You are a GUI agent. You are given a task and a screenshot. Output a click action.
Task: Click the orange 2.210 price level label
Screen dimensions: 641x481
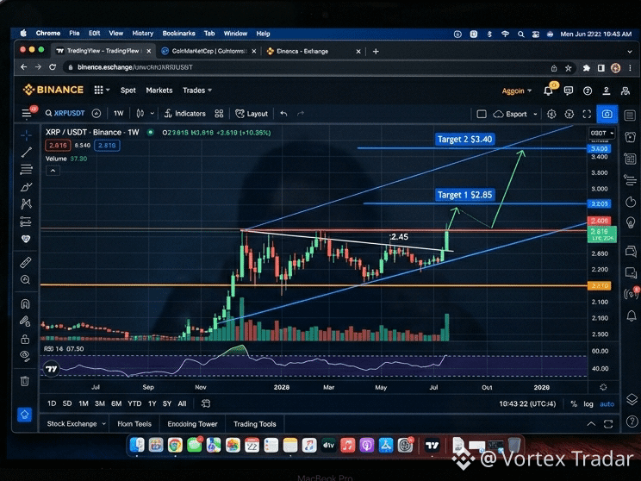pos(599,285)
